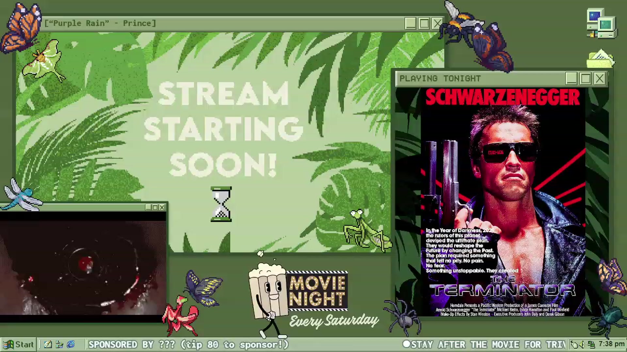Maximize the Purple Rain window

tap(424, 23)
